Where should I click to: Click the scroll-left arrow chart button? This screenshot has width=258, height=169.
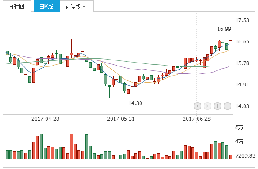[198, 106]
